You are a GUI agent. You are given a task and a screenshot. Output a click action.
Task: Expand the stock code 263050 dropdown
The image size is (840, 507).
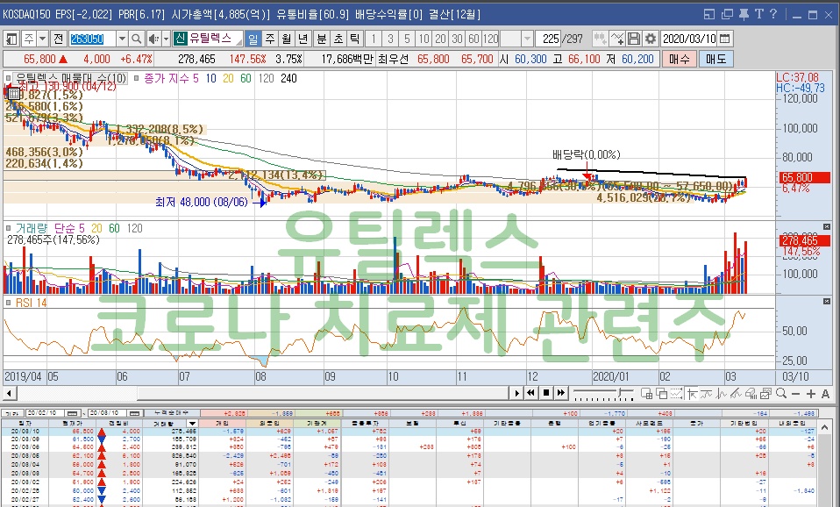[x=122, y=39]
